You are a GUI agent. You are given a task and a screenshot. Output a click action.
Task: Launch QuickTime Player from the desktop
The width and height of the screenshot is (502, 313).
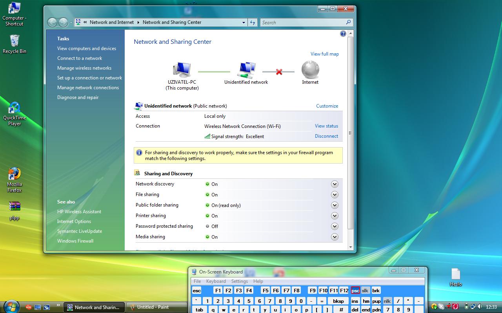click(15, 114)
